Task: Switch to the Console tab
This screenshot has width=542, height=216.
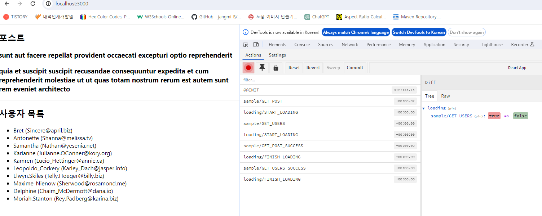Action: [x=302, y=45]
